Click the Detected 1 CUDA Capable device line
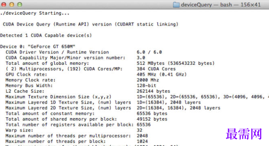This screenshot has width=269, height=146. point(46,35)
